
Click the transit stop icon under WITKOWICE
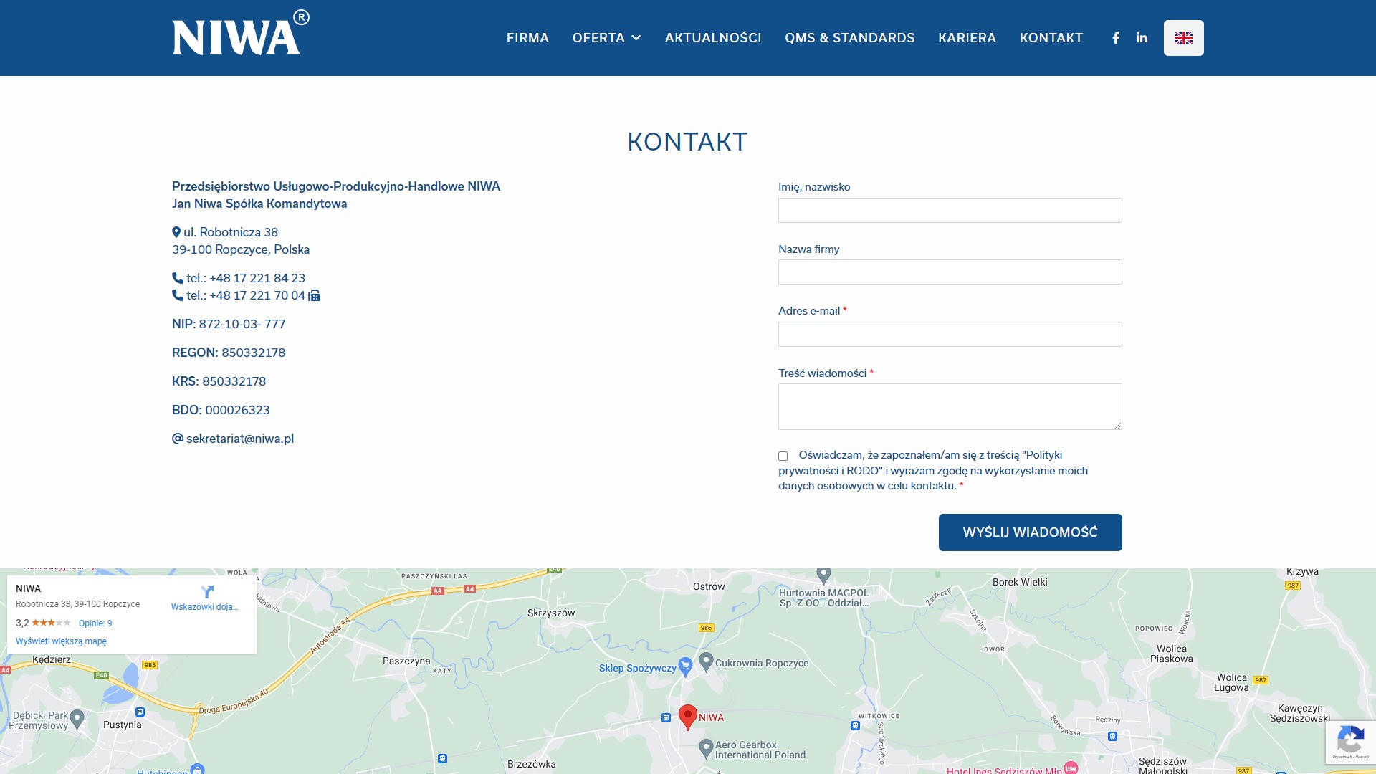coord(855,725)
